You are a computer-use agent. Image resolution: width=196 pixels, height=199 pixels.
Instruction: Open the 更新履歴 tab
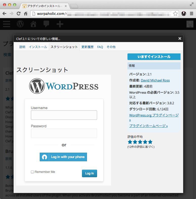point(87,47)
